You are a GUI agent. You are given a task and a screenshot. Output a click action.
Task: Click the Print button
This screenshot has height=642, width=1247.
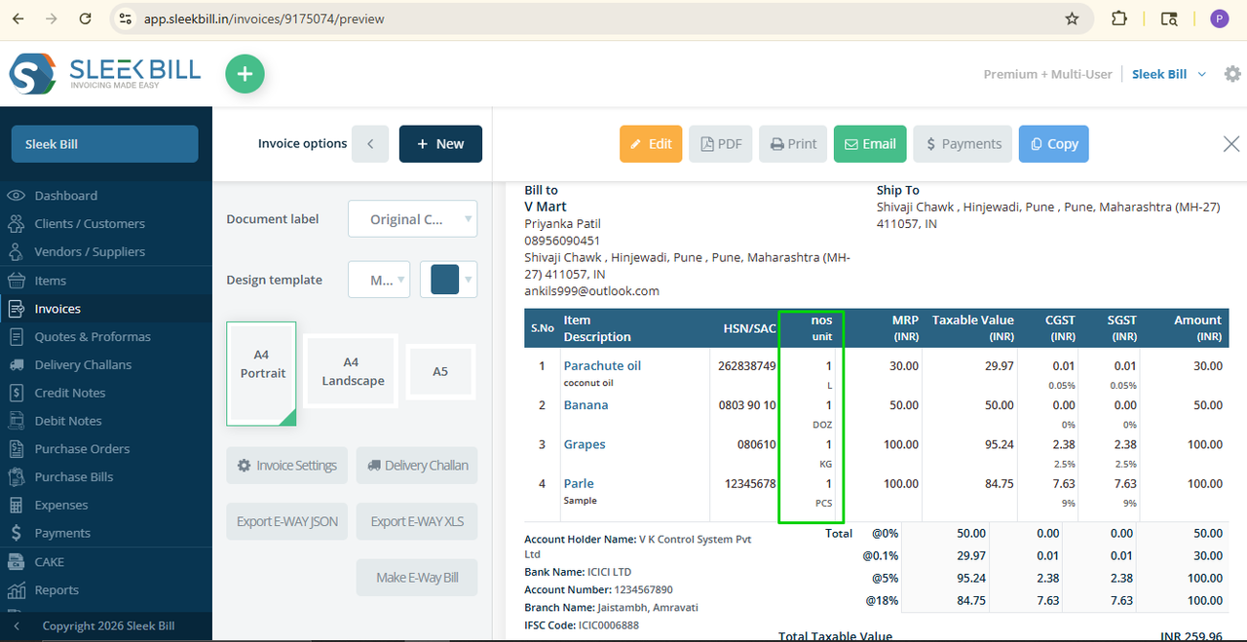click(x=793, y=143)
